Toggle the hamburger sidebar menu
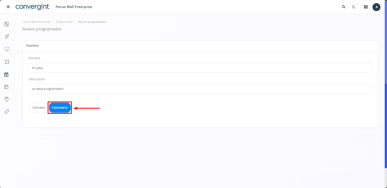 pyautogui.click(x=8, y=7)
